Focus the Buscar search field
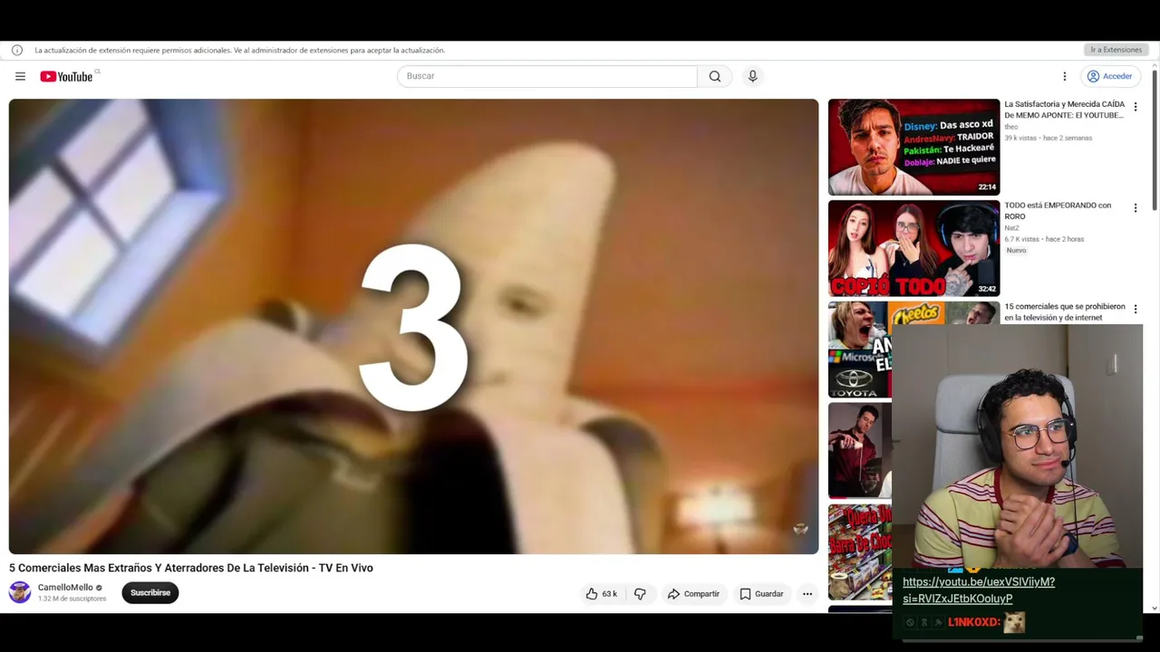 click(547, 76)
